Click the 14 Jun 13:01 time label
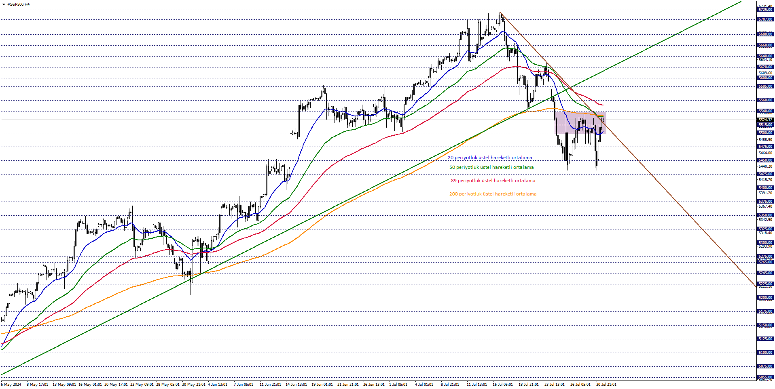775x389 pixels. 296,385
